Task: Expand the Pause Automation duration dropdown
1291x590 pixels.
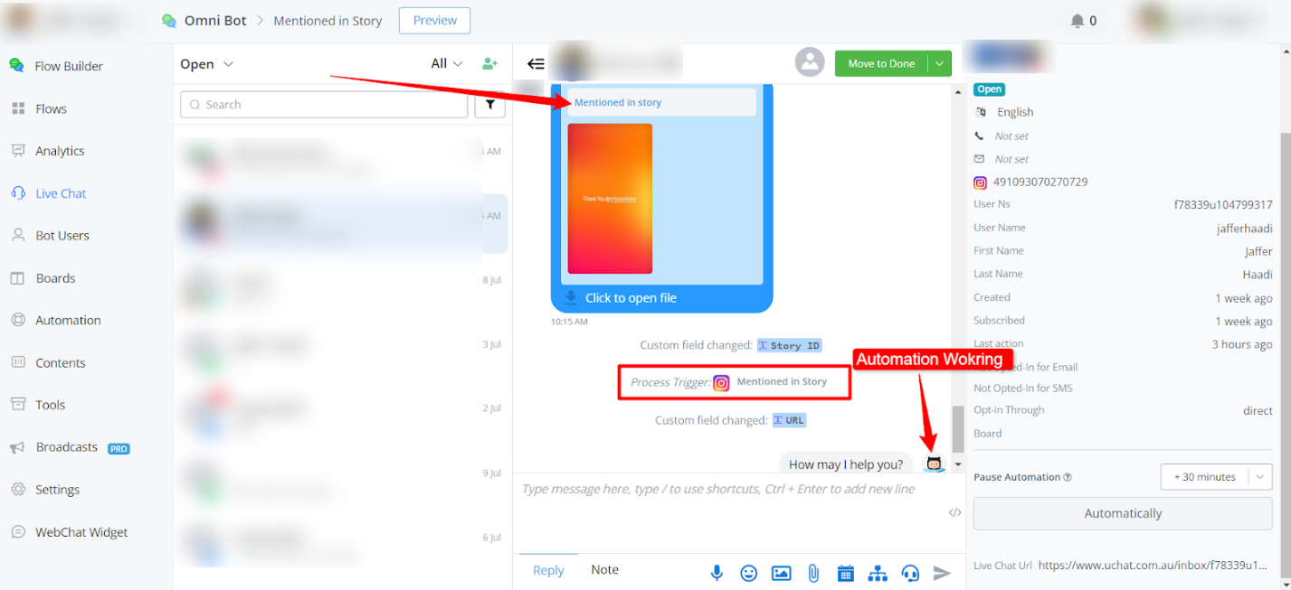Action: pos(1260,477)
